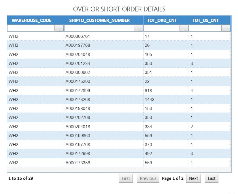Screen dimensions: 238x194
Task: Click the Previous page button
Action: click(148, 178)
